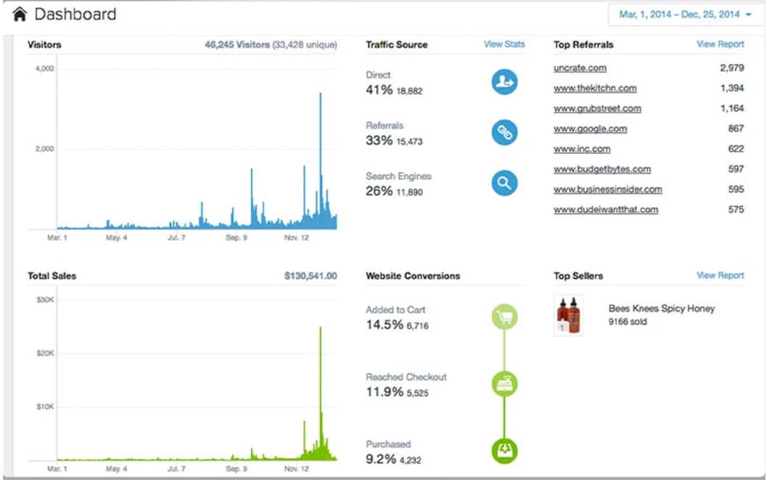This screenshot has width=769, height=480.
Task: Open the www.inc.com referral link
Action: [582, 149]
